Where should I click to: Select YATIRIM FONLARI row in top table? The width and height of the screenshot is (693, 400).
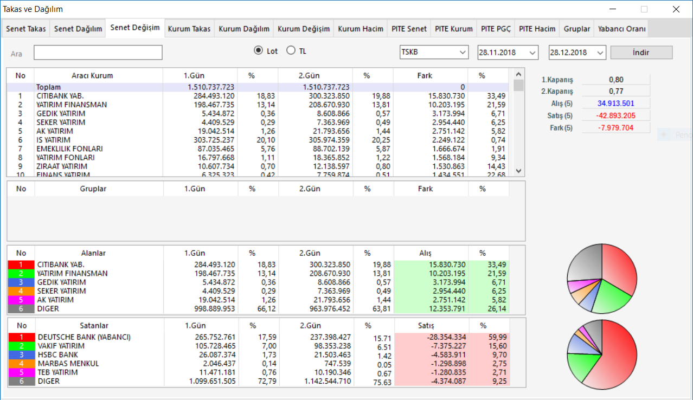[x=258, y=157]
